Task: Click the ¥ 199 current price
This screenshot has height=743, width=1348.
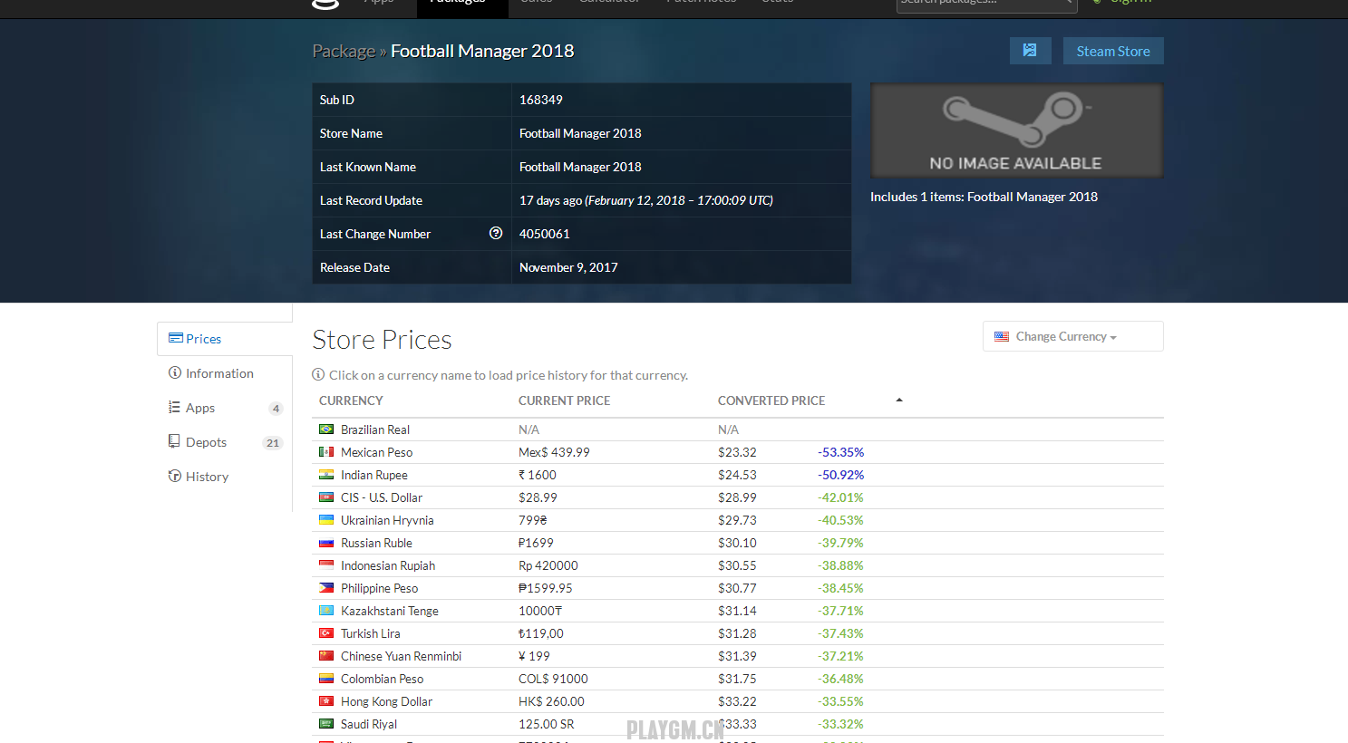Action: pyautogui.click(x=534, y=656)
